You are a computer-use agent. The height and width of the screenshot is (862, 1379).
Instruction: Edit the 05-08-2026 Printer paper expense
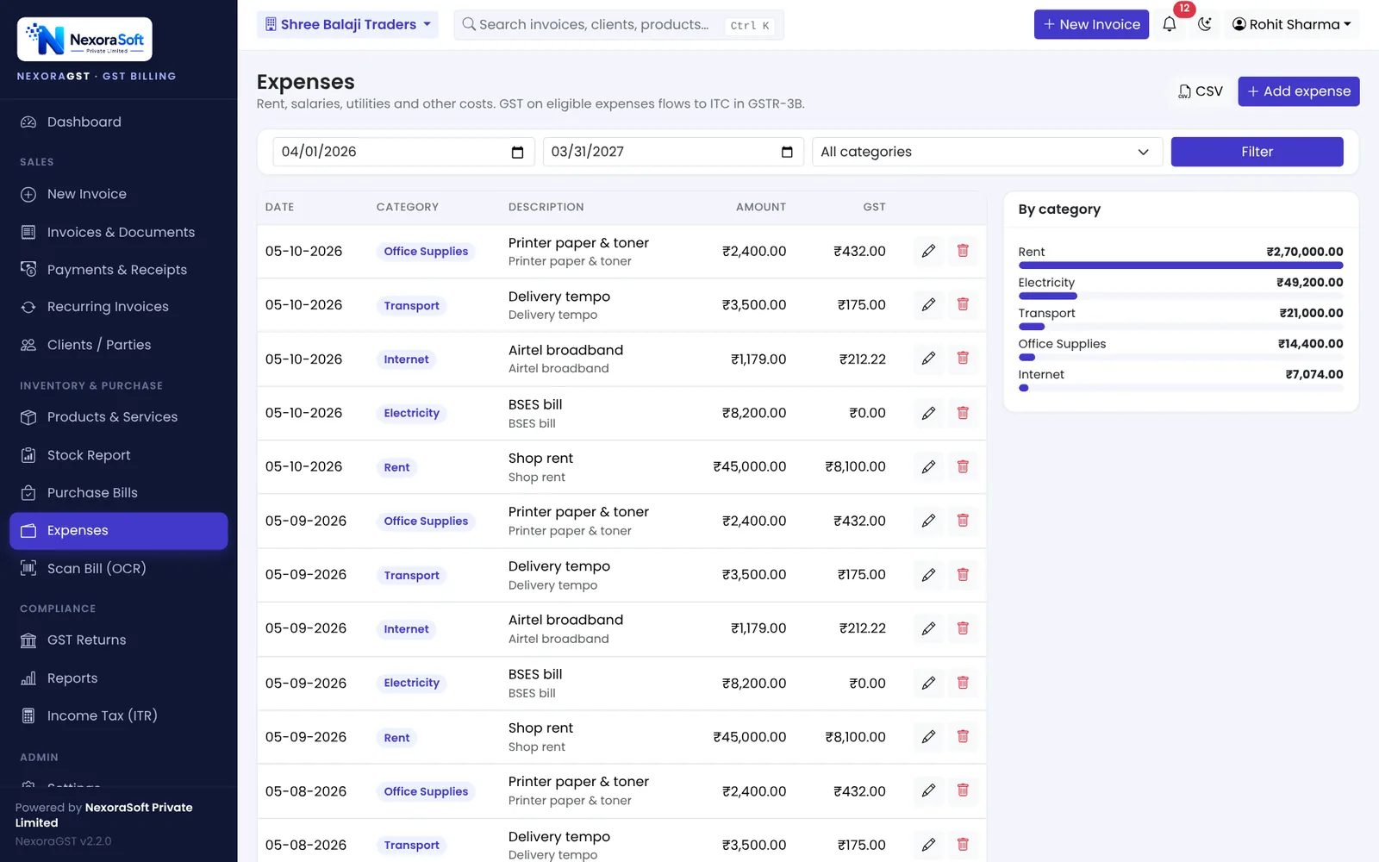[x=928, y=790]
